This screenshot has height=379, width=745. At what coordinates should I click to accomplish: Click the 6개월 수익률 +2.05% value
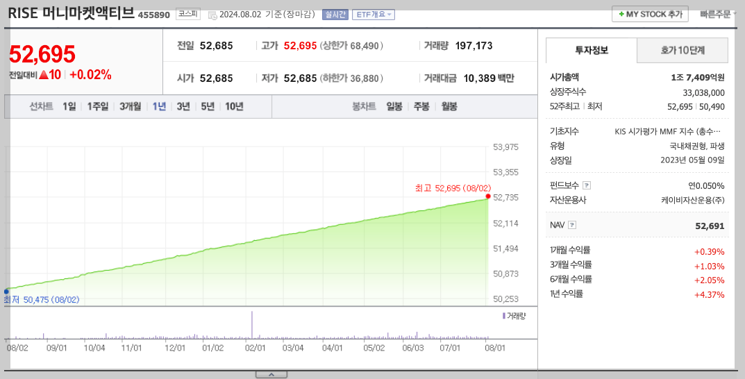[x=710, y=280]
